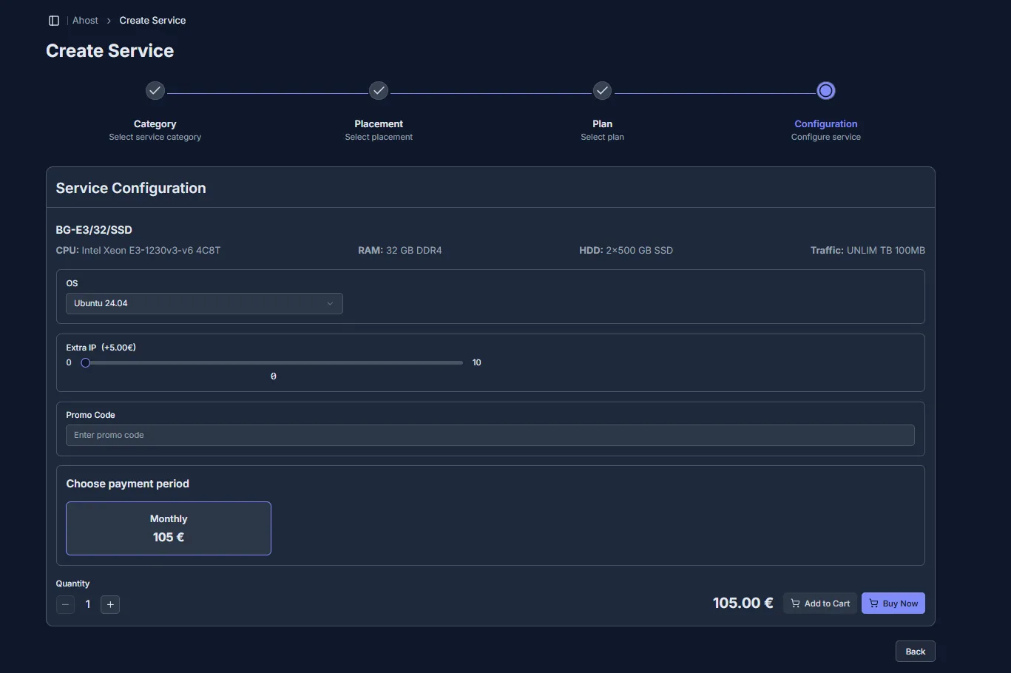Click the Plan step label
Screen dimensions: 1011x673
pos(602,124)
